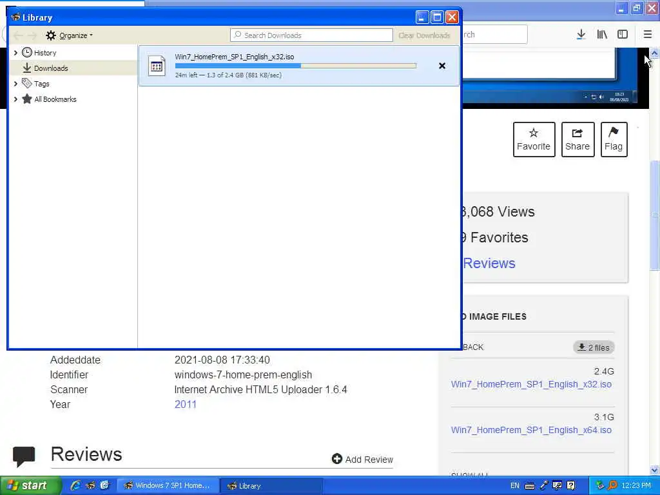
Task: Cancel the Win7_HomePrem_SP1_English_x32.iso download
Action: [442, 66]
